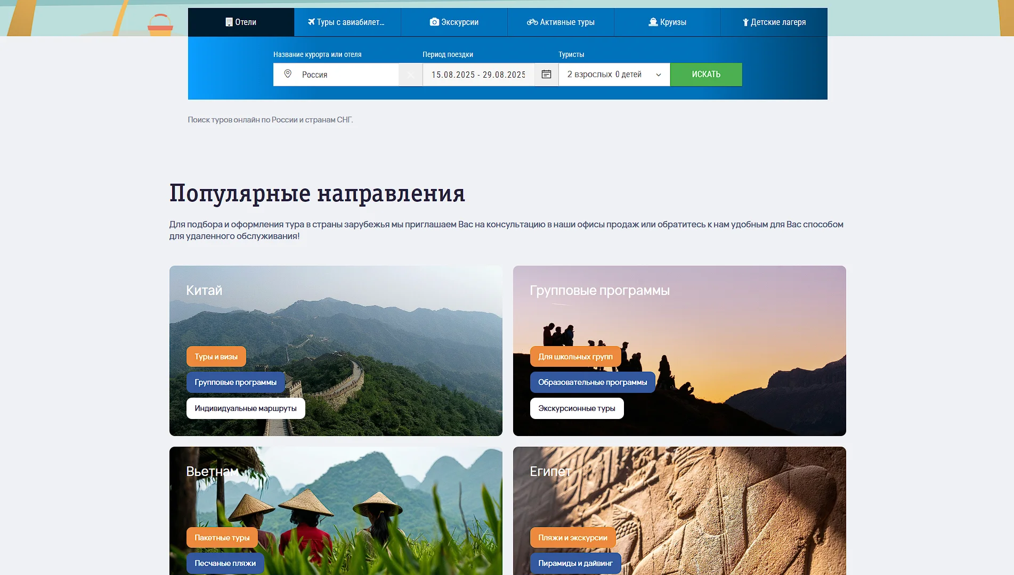This screenshot has height=575, width=1014.
Task: Open the Китай destination card title
Action: point(204,291)
